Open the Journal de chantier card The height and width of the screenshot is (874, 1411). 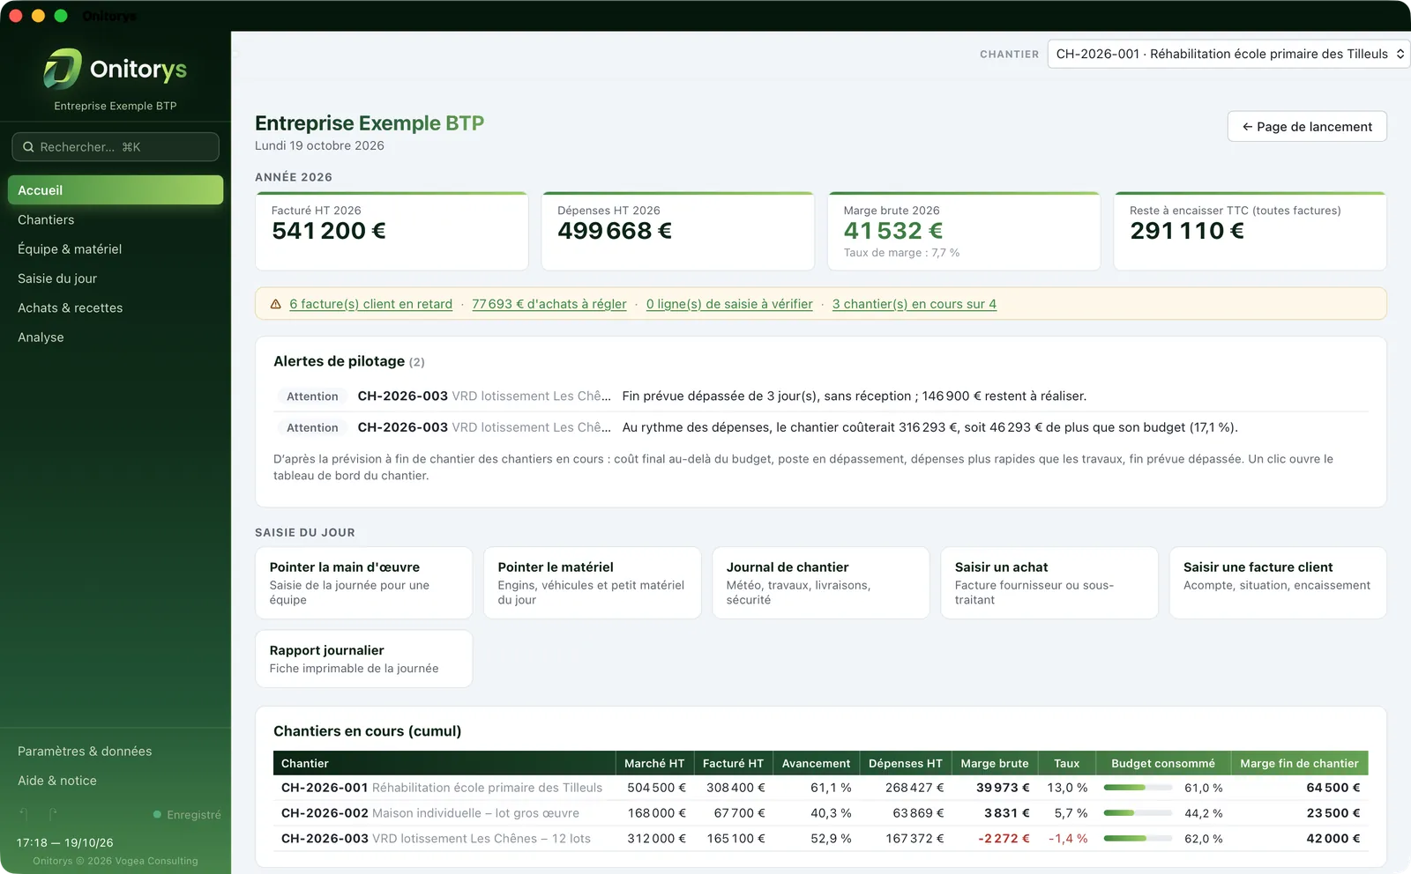[x=821, y=583]
